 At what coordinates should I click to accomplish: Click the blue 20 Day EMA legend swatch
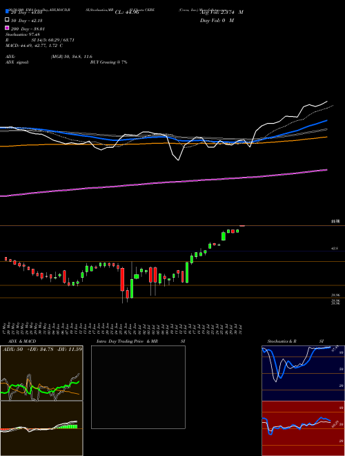(7, 11)
